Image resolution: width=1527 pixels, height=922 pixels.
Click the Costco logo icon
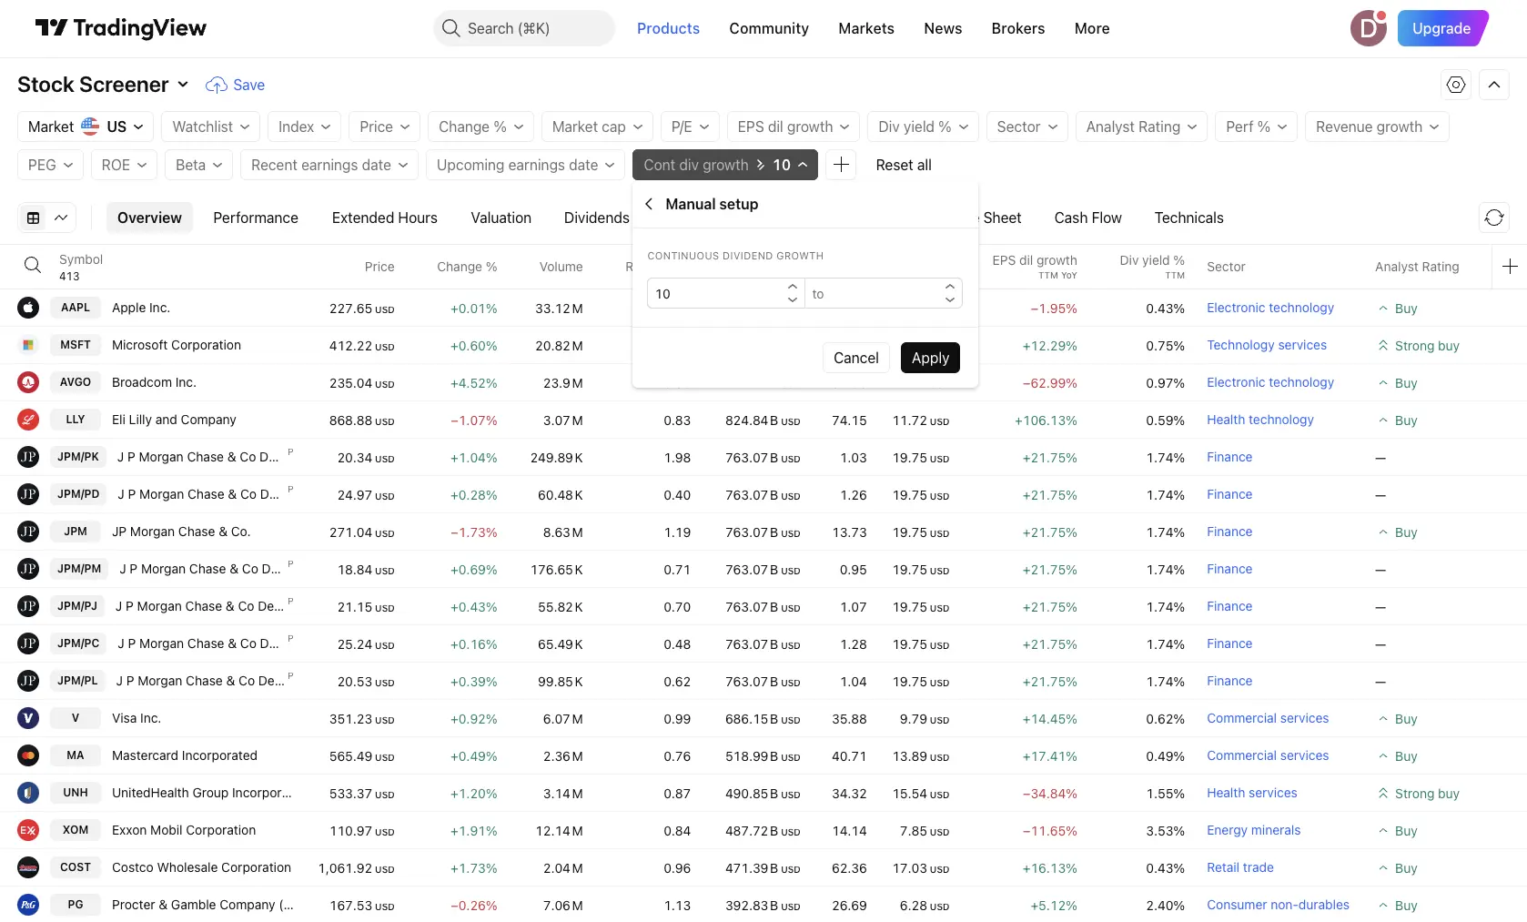coord(28,867)
